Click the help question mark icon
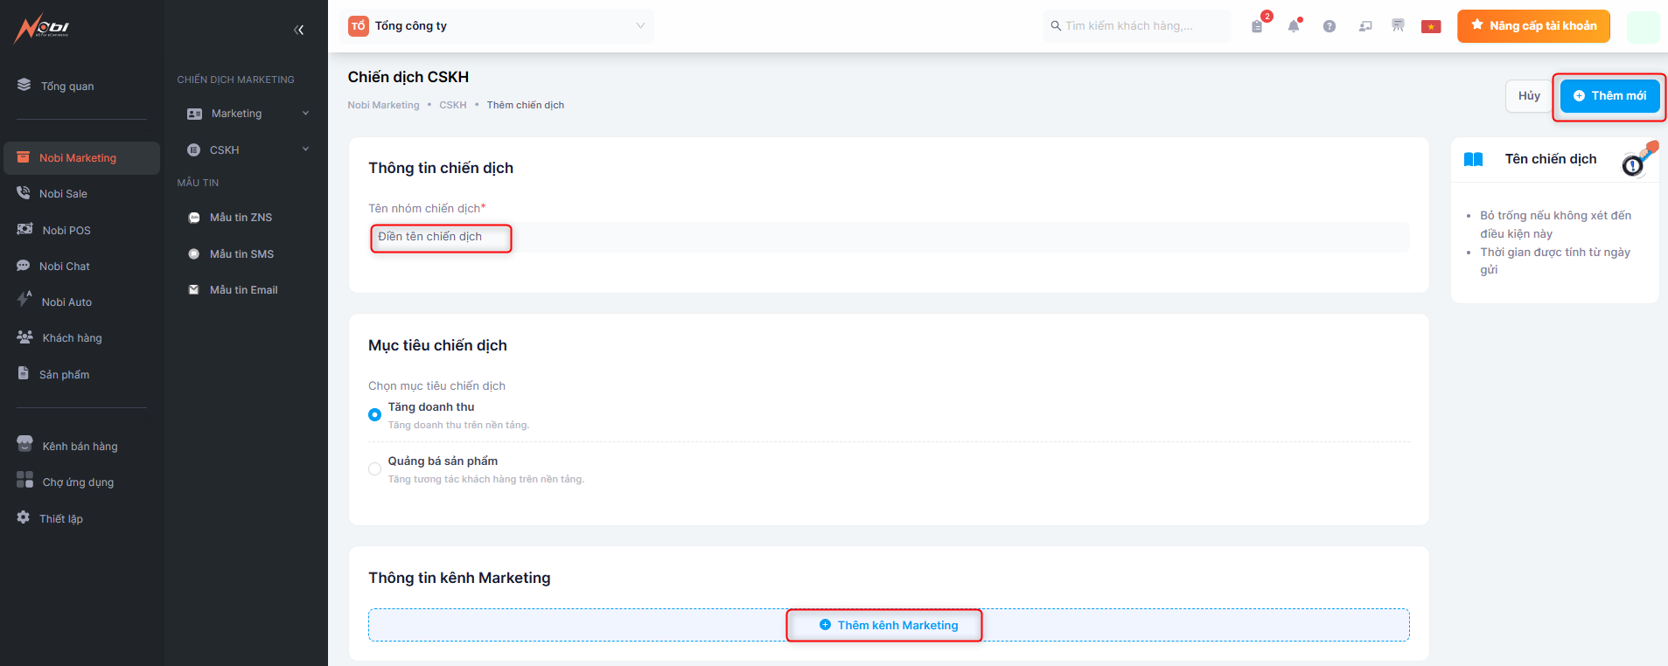Viewport: 1668px width, 666px height. click(1330, 26)
